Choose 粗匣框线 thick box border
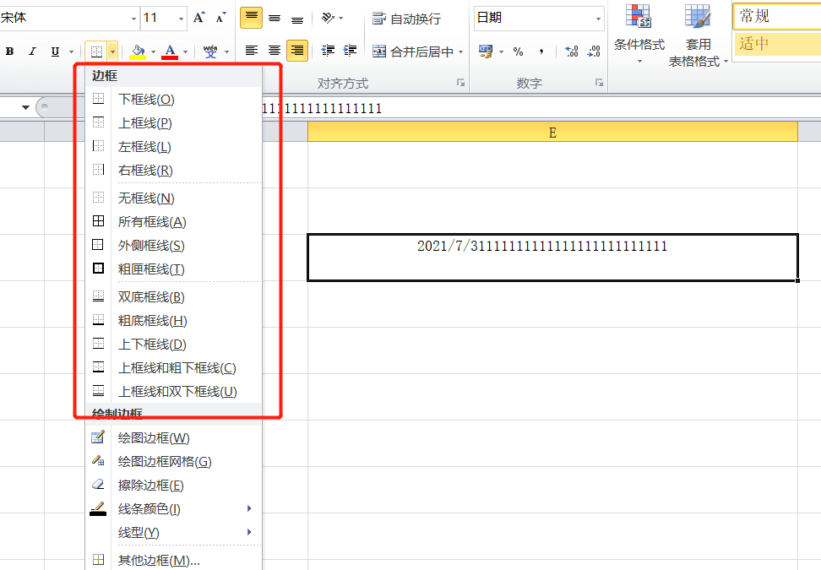This screenshot has height=570, width=821. point(151,269)
